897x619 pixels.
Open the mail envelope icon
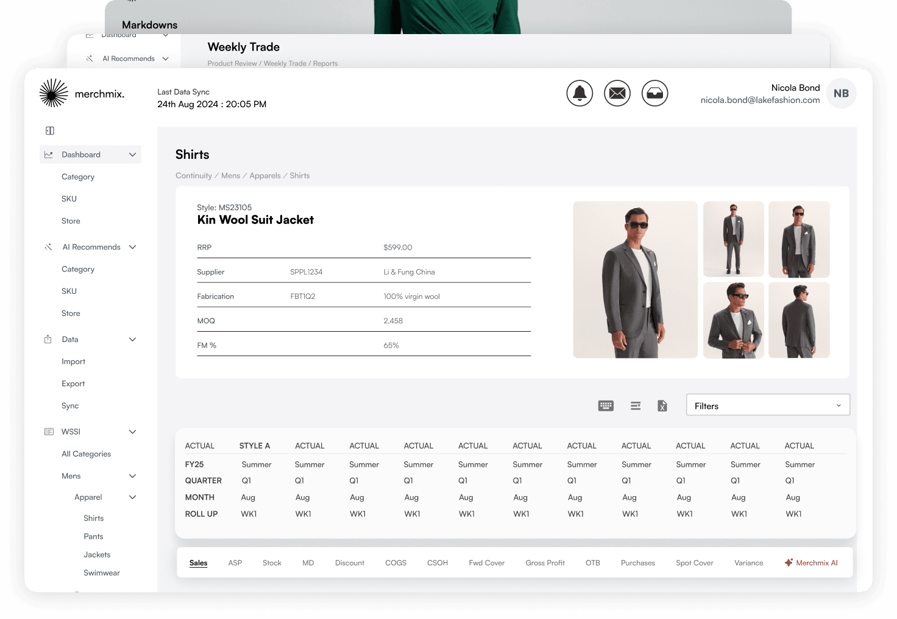(x=617, y=93)
